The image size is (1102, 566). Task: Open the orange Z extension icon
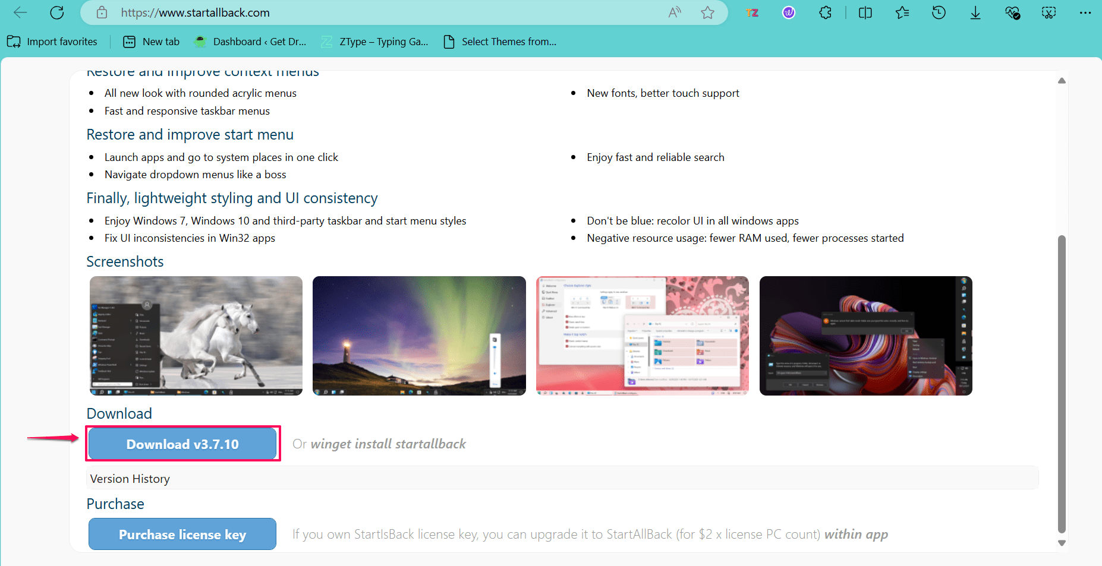[752, 12]
